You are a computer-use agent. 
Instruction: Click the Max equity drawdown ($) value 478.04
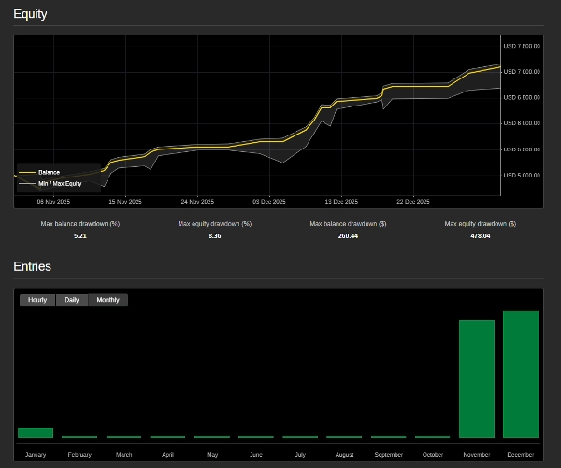[480, 235]
